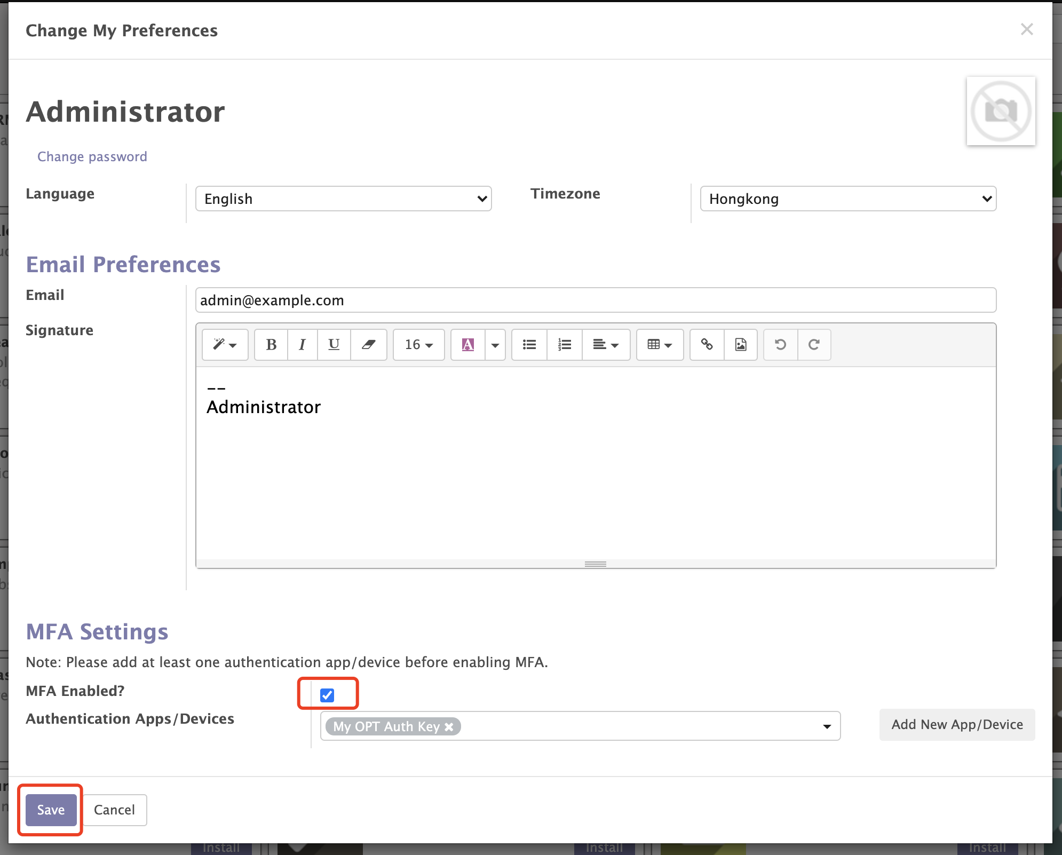Apply underline formatting in the signature editor
The height and width of the screenshot is (855, 1062).
coord(334,345)
